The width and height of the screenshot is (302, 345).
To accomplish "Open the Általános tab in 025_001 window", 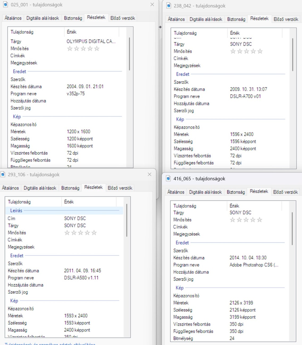I will pos(13,18).
